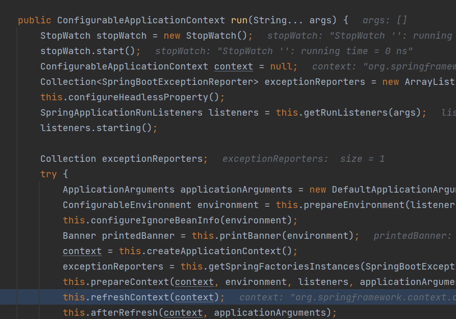456x319 pixels.
Task: Click the inline hint 'args: []'
Action: pos(385,21)
